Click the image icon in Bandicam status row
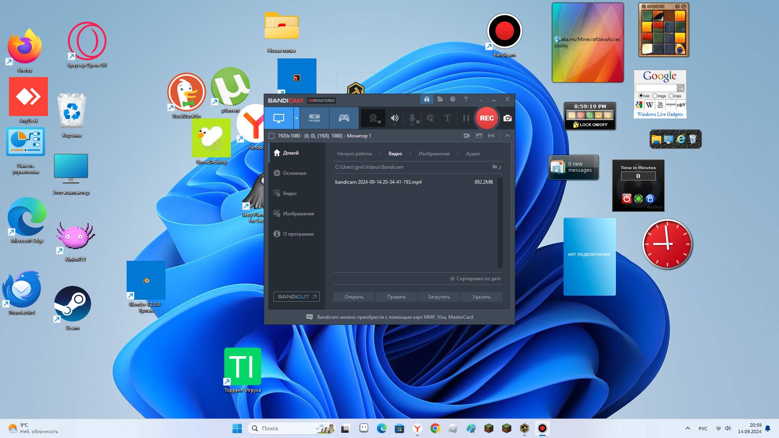779x438 pixels. click(479, 136)
